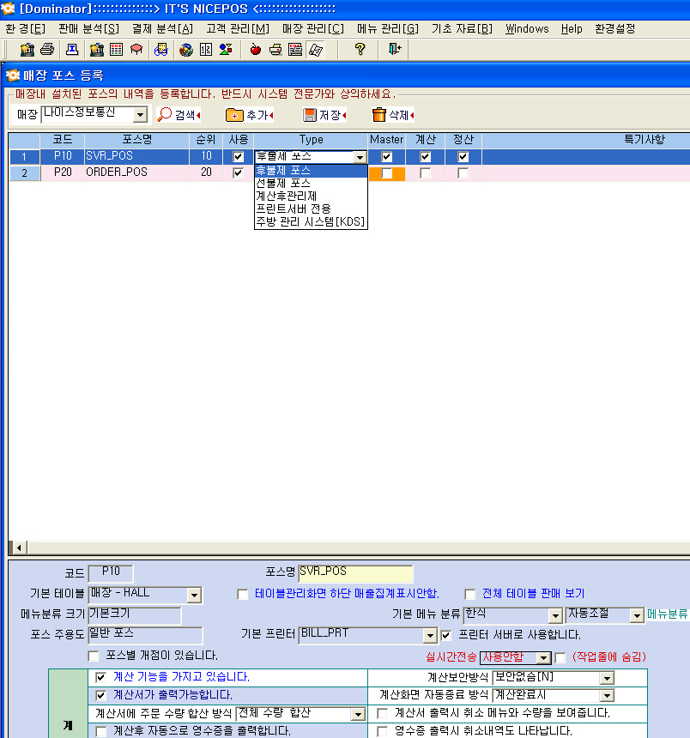Select 선불제 포스 from the Type list
Screen dimensions: 690x738
[x=311, y=183]
